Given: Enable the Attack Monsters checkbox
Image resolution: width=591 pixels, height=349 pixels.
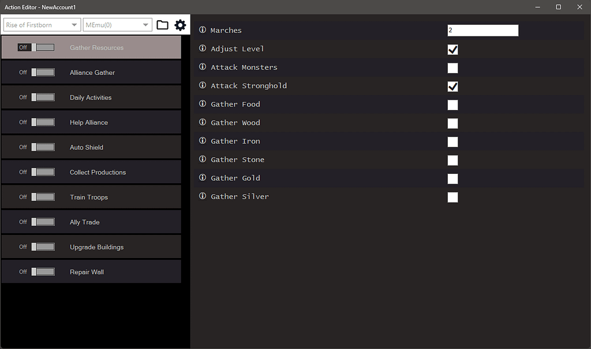Looking at the screenshot, I should point(452,68).
